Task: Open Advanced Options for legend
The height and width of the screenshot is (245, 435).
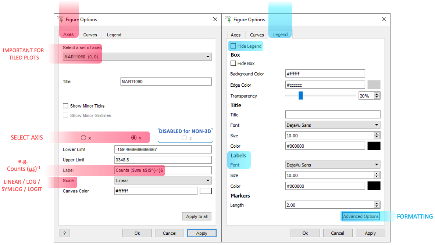Action: pyautogui.click(x=360, y=216)
